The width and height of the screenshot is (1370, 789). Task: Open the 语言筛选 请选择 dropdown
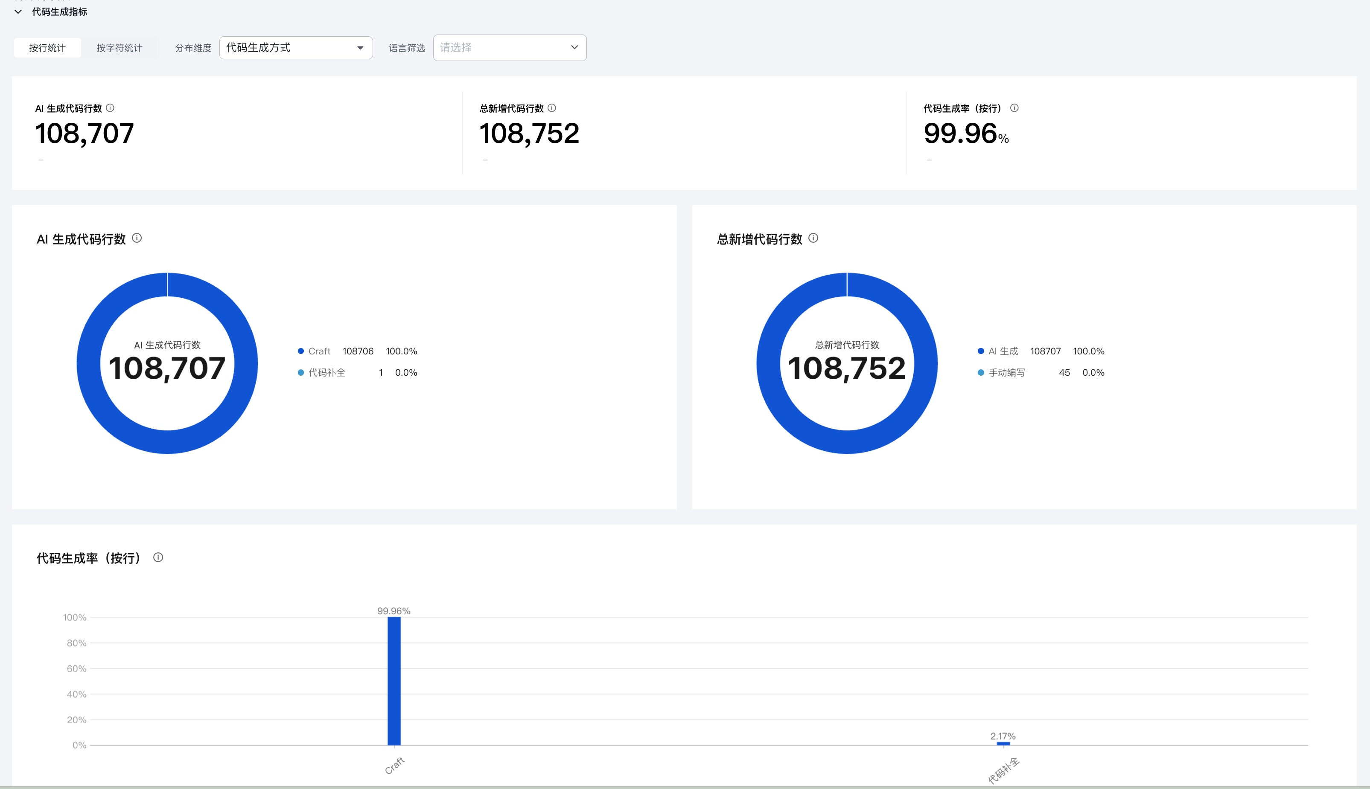[510, 48]
